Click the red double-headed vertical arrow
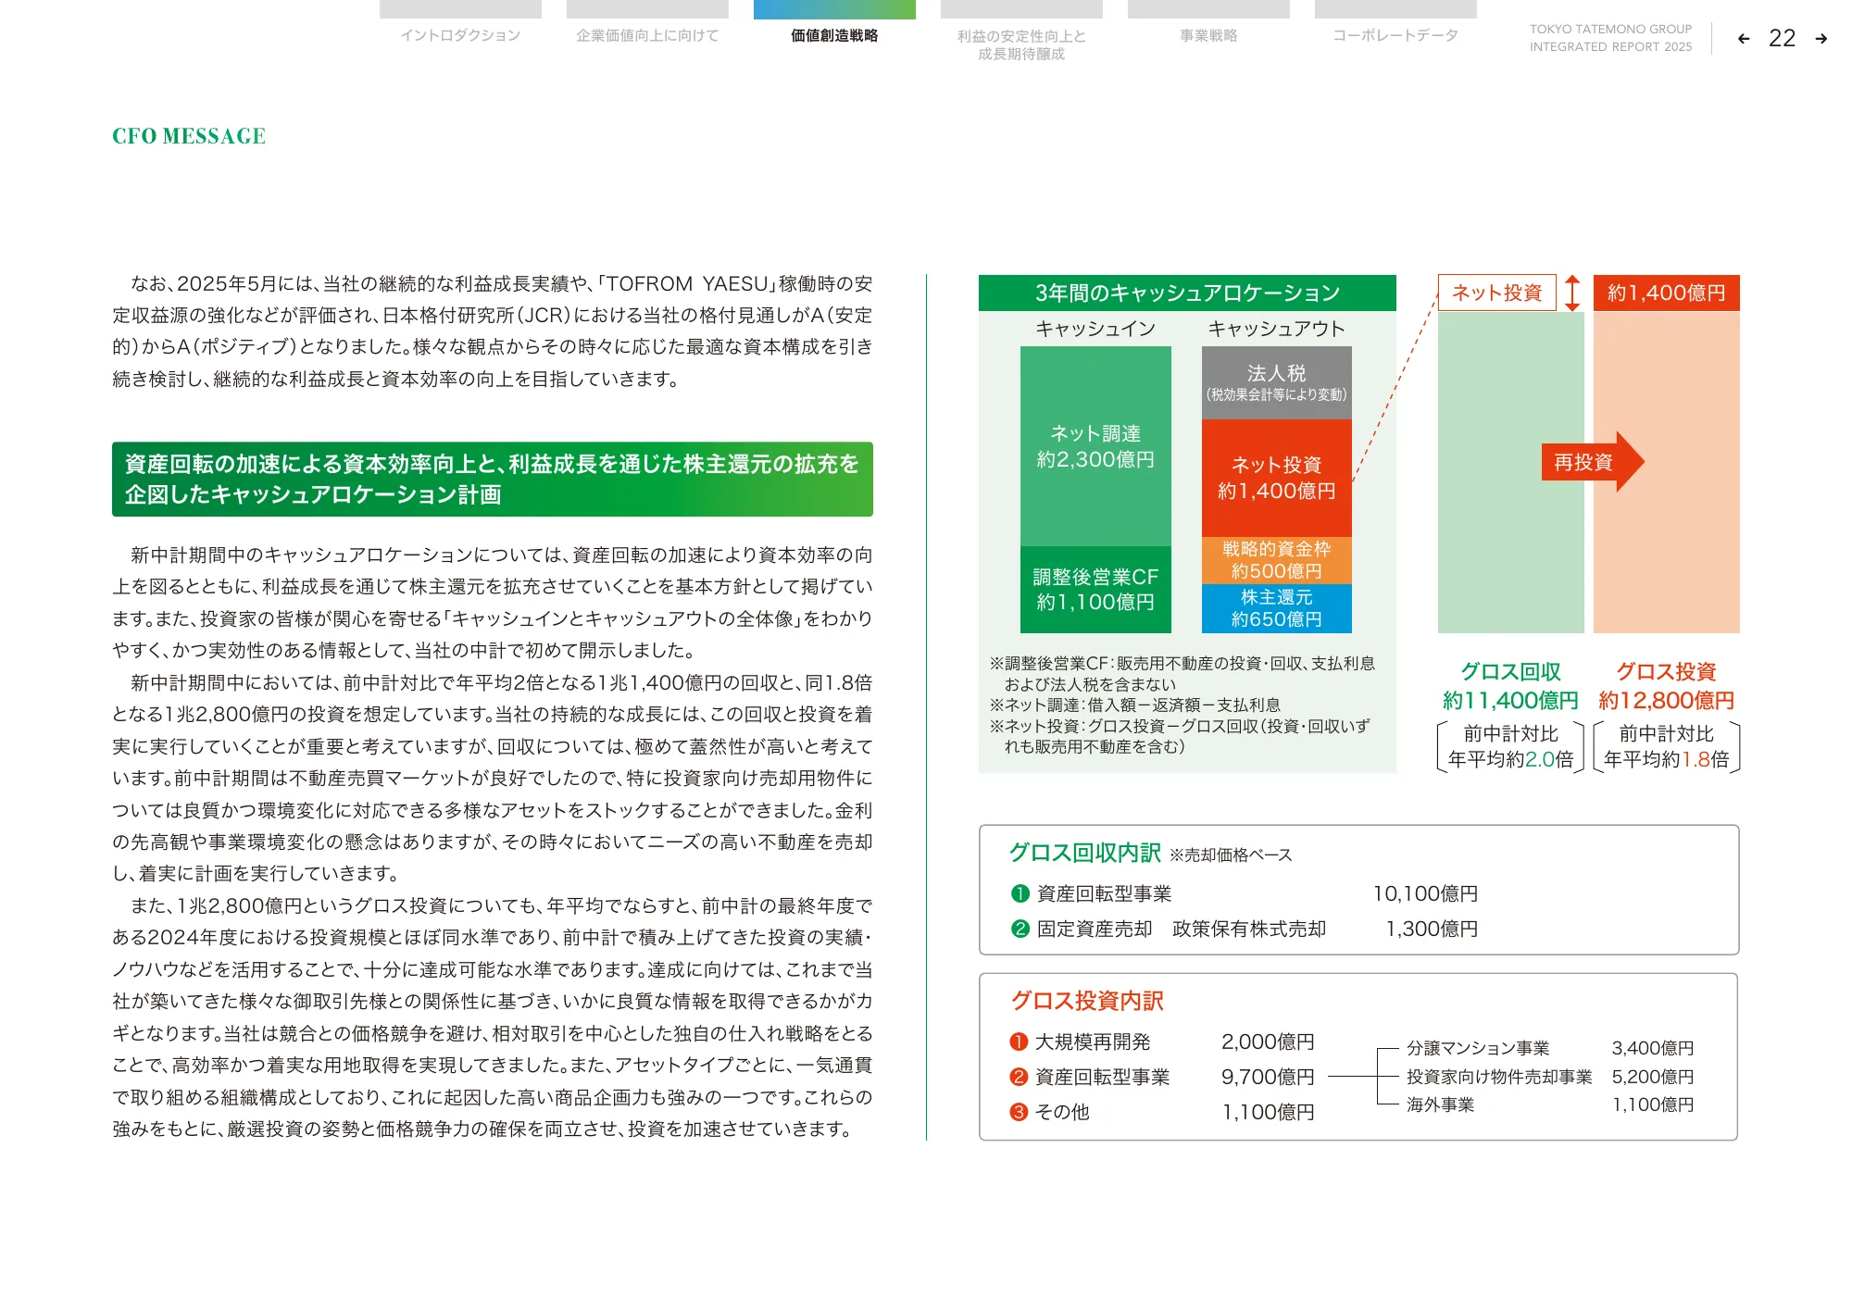1852x1310 pixels. tap(1572, 293)
